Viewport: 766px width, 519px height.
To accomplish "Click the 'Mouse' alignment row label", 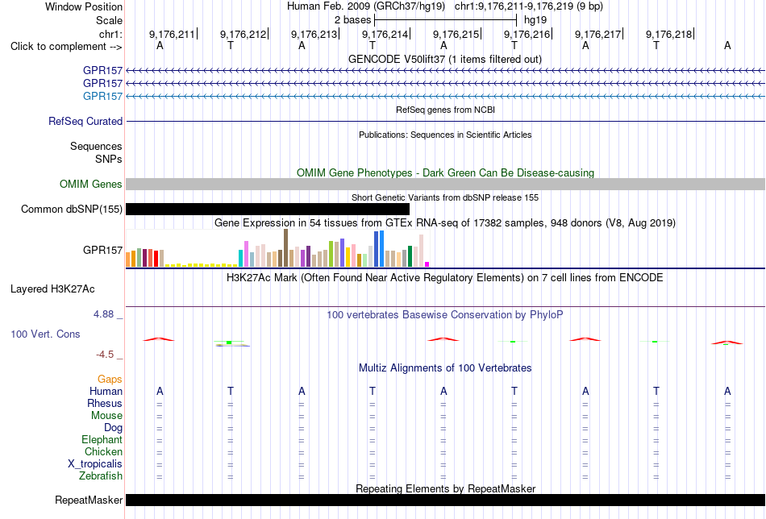I will click(x=106, y=416).
